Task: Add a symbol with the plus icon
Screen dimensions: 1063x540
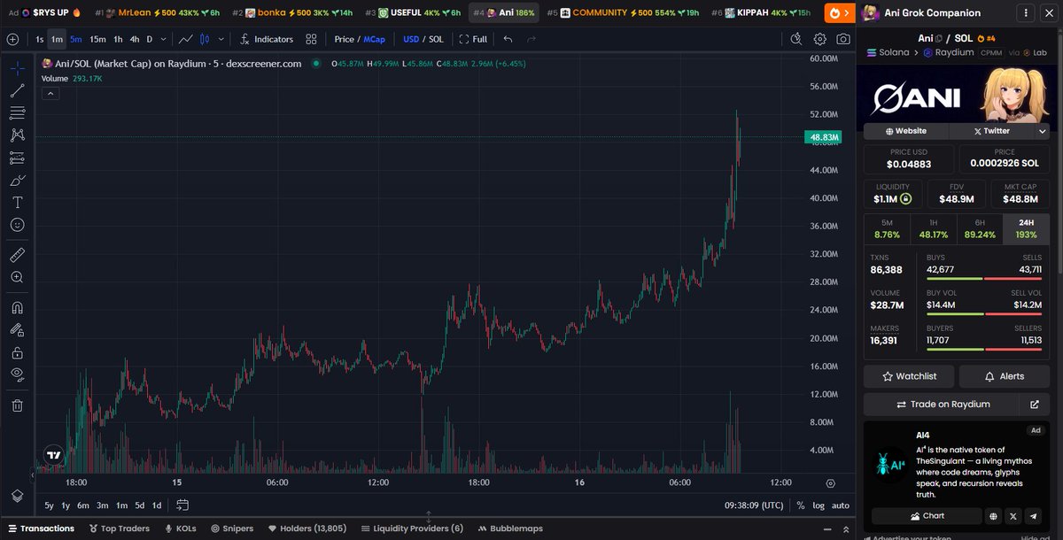Action: point(12,39)
